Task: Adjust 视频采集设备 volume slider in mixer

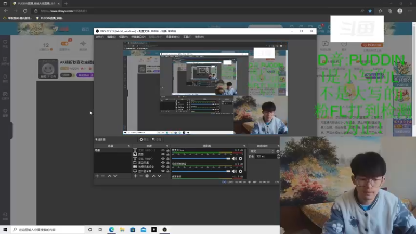Action: point(201,171)
